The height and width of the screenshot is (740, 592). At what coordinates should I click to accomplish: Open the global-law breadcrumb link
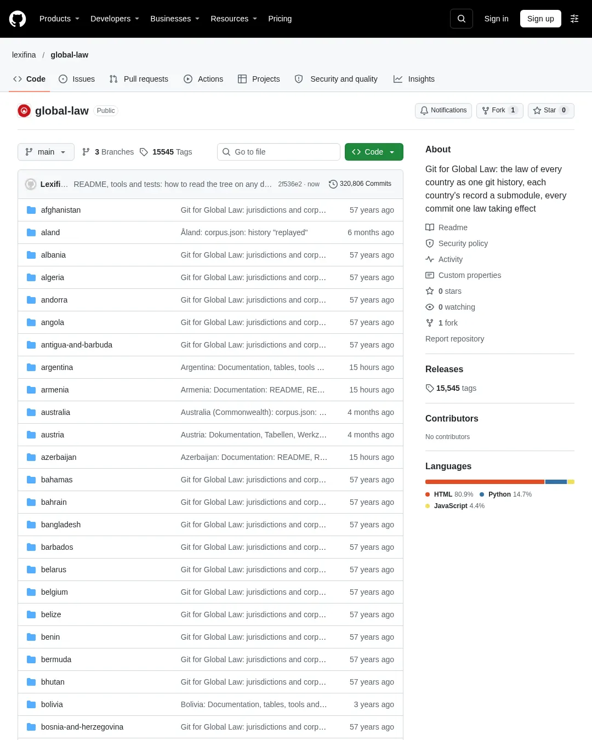point(70,55)
